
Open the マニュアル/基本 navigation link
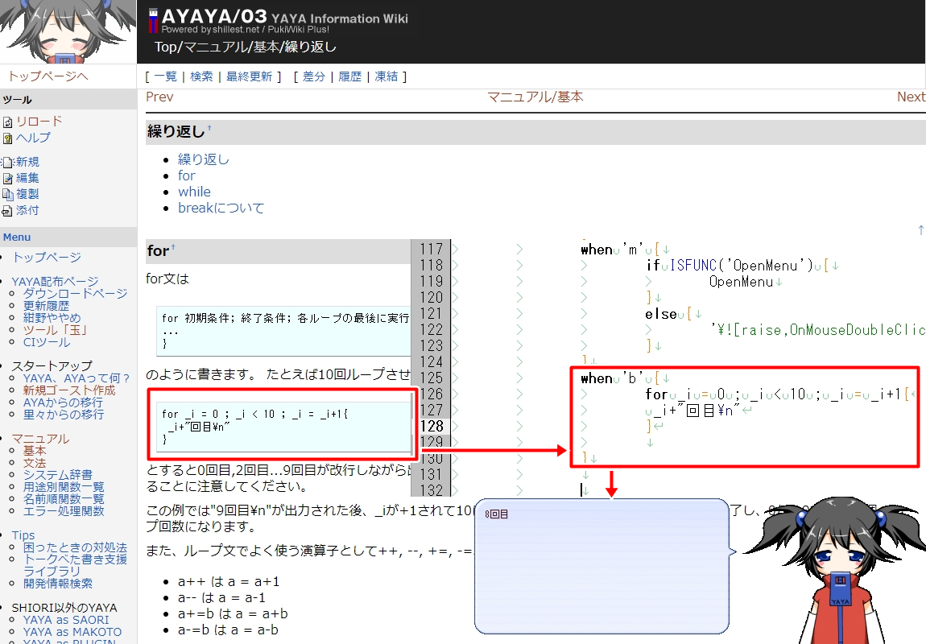535,97
